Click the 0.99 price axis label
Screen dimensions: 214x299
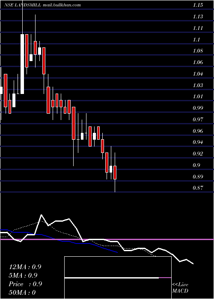click(x=198, y=108)
